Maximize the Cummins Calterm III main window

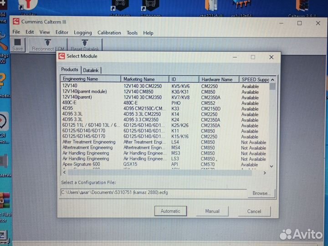(x=299, y=23)
